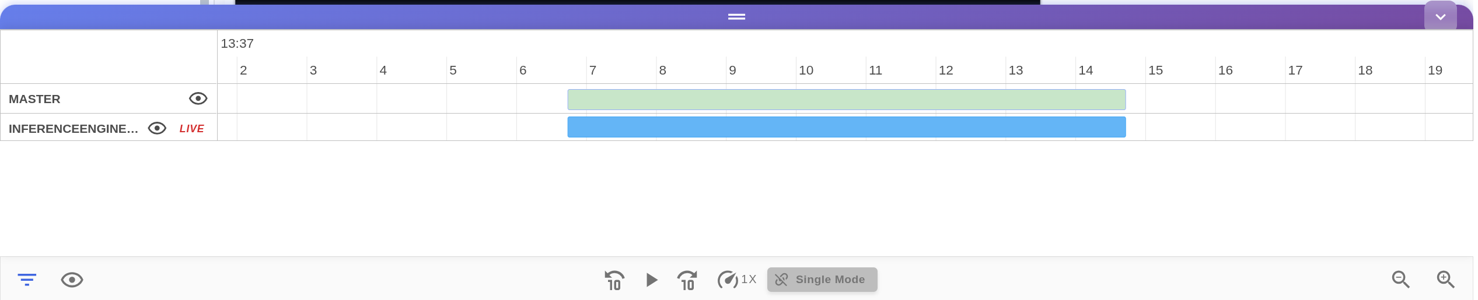This screenshot has width=1478, height=300.
Task: Rewind playback by 10 seconds
Action: tap(614, 280)
